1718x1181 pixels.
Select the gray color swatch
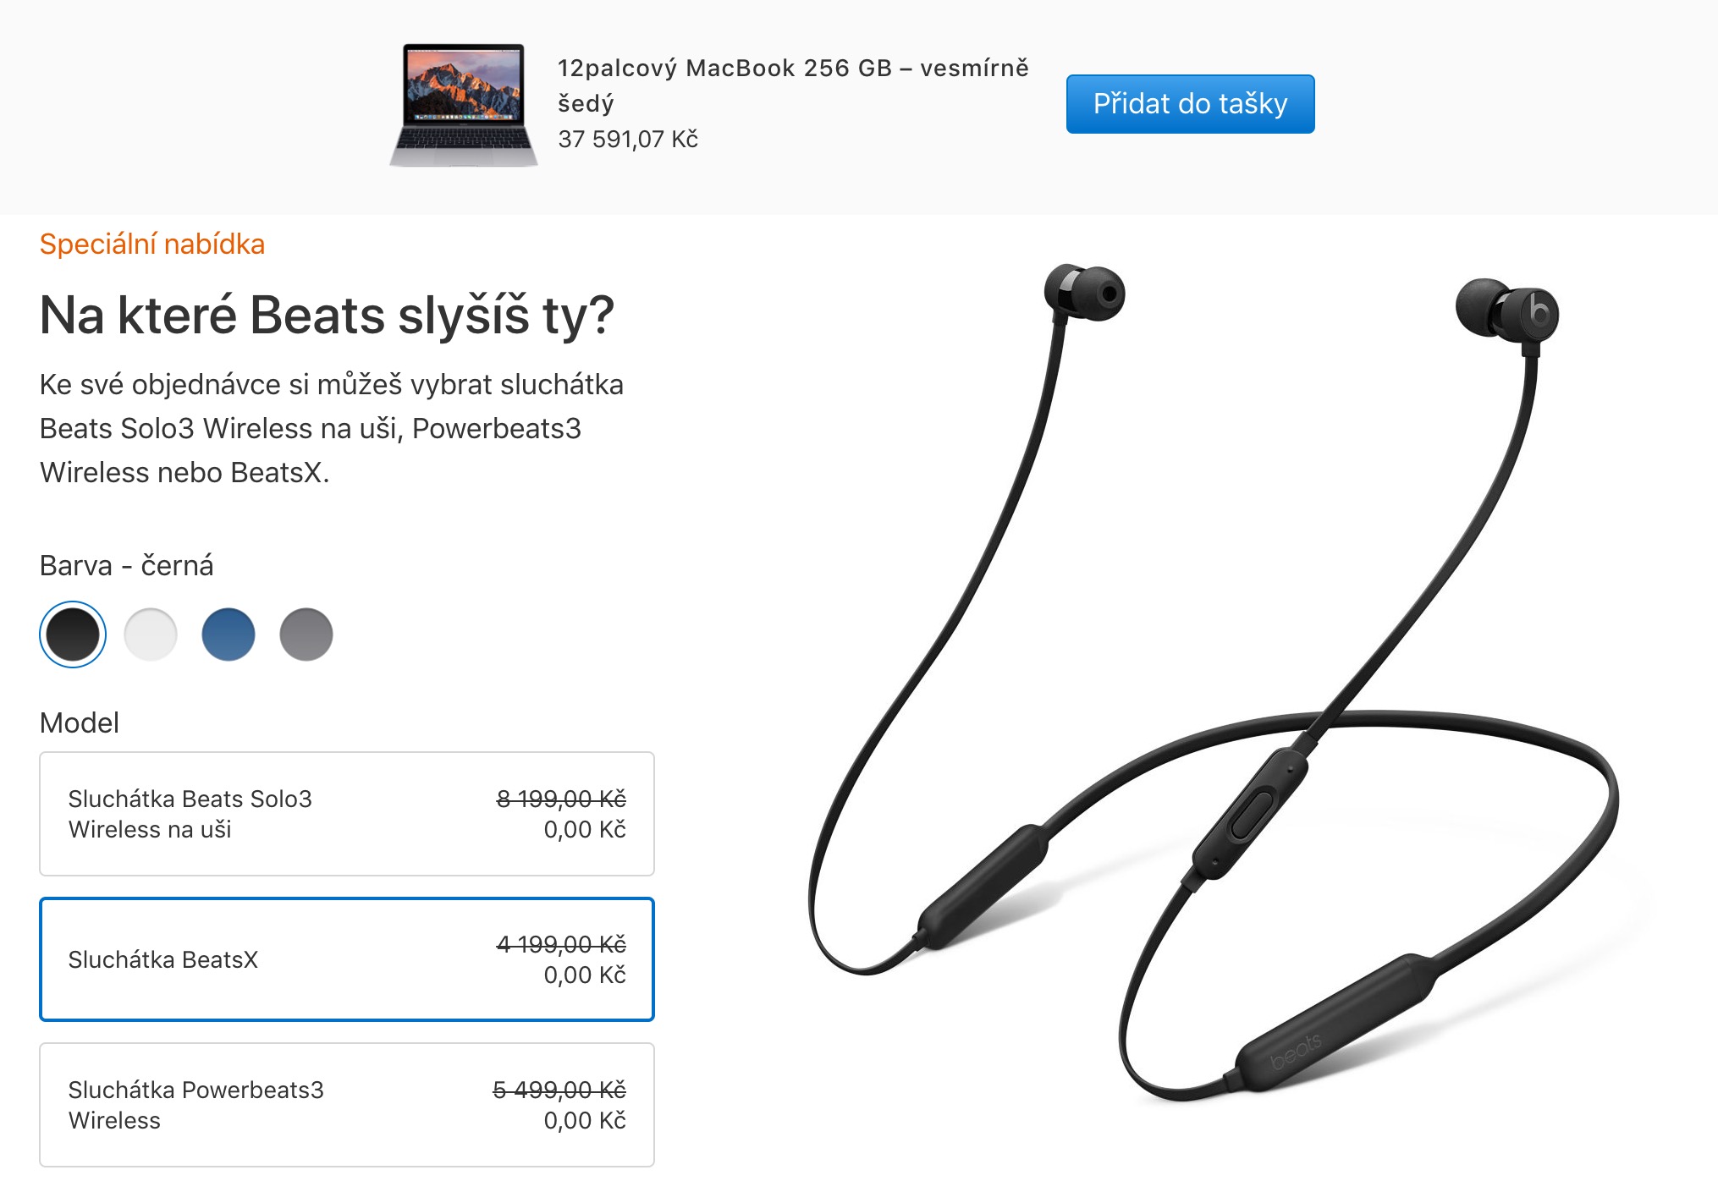click(x=306, y=634)
